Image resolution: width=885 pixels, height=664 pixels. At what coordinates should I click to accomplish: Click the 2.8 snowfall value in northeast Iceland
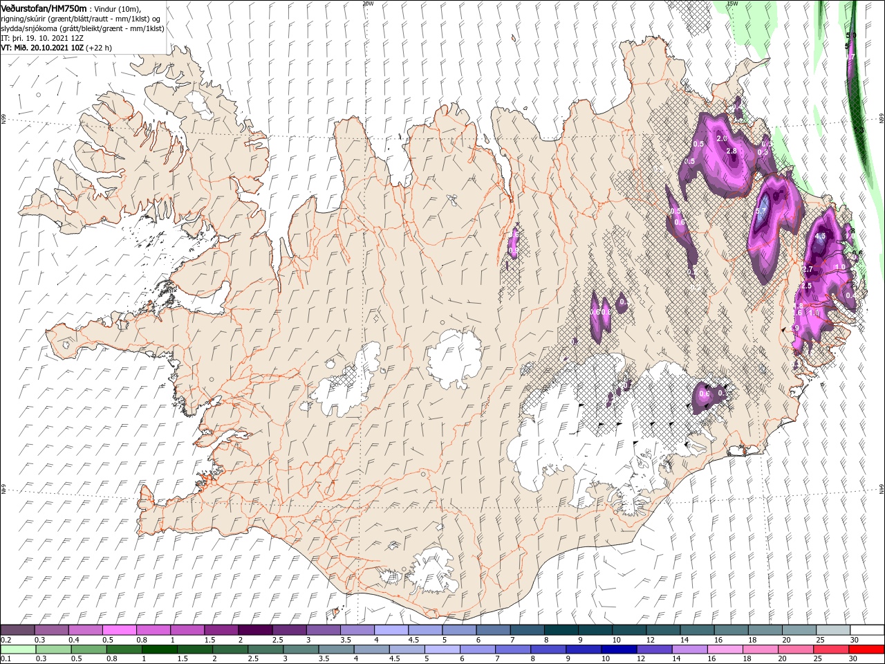pyautogui.click(x=732, y=150)
